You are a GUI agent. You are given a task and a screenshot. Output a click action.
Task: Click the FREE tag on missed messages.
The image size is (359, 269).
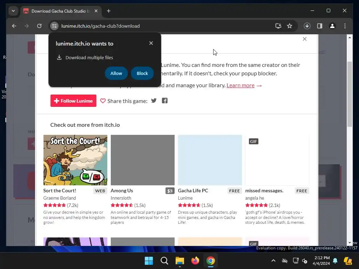(302, 191)
